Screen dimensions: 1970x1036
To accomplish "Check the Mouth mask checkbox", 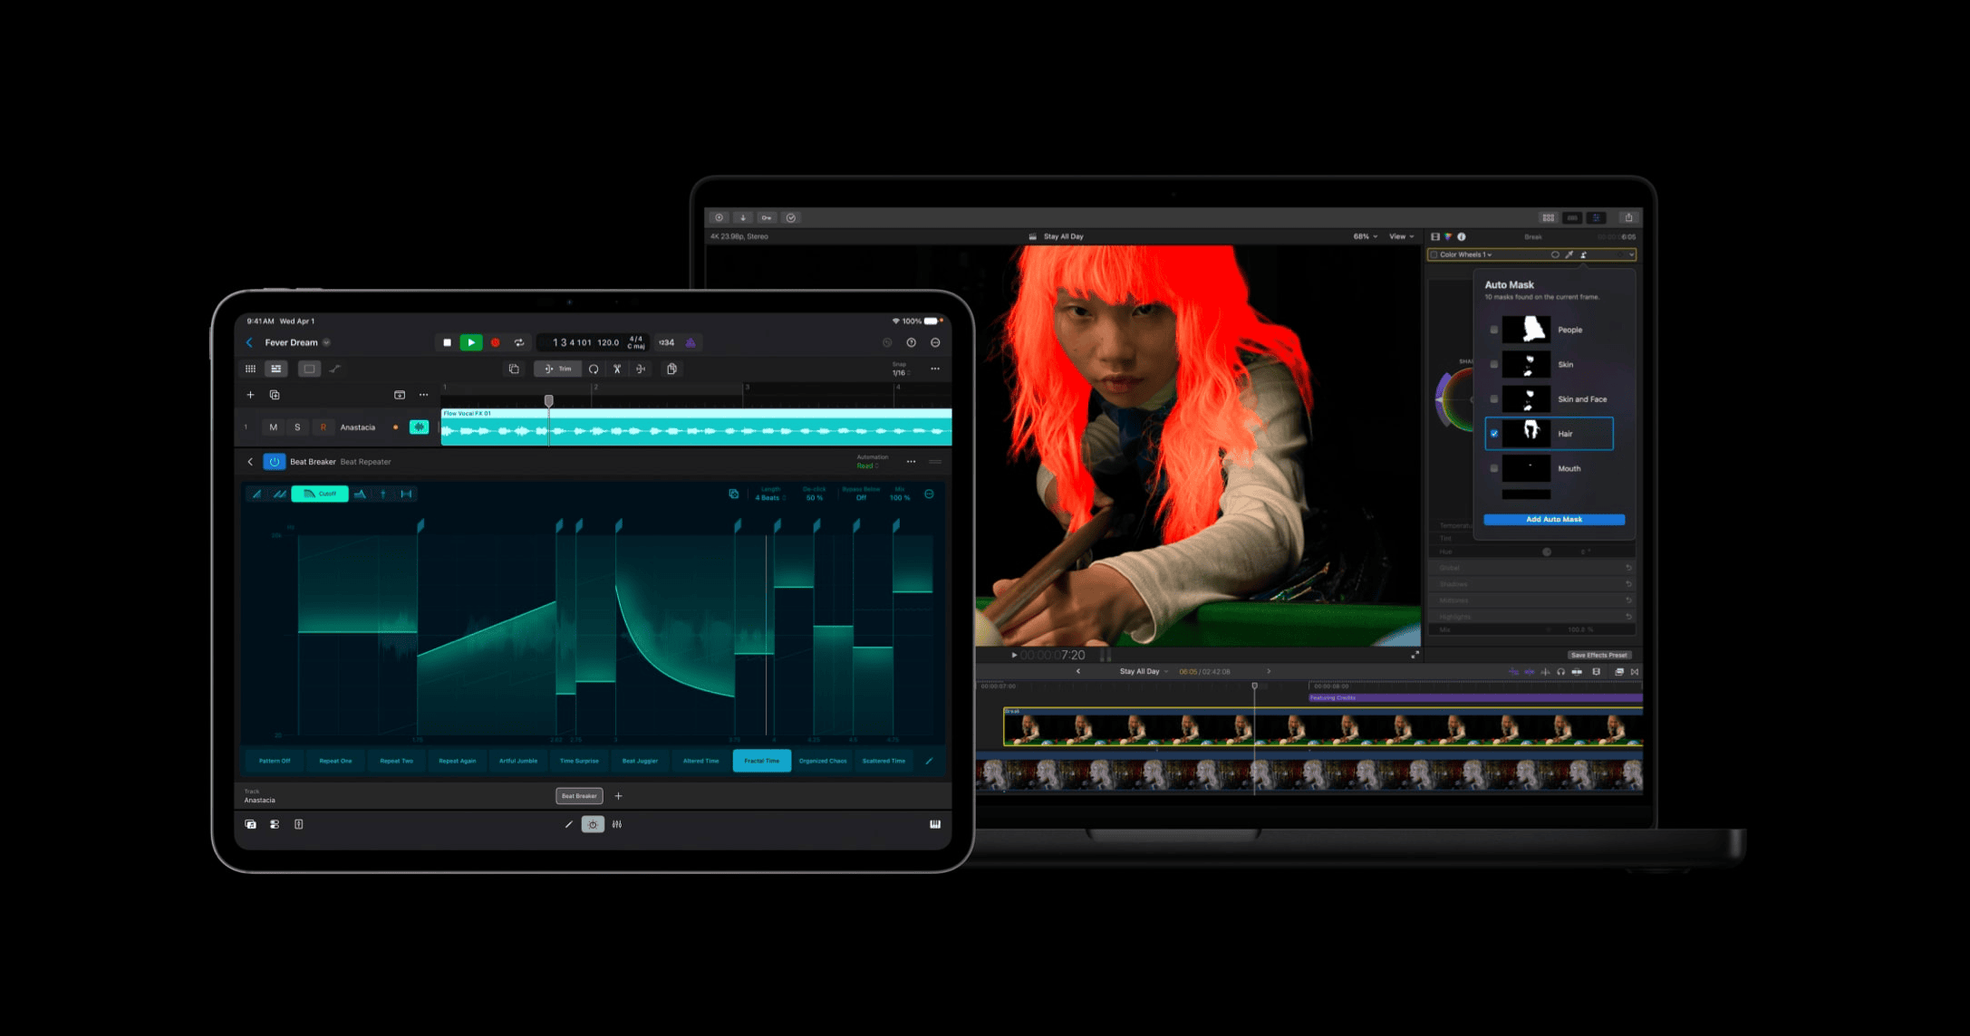I will pyautogui.click(x=1494, y=468).
